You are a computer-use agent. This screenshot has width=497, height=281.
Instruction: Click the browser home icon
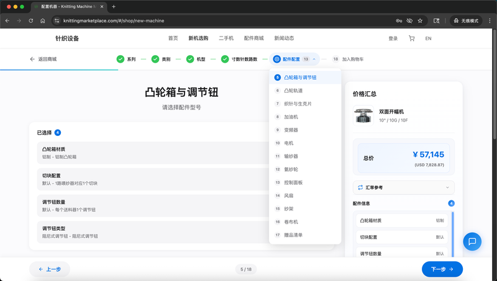tap(42, 20)
